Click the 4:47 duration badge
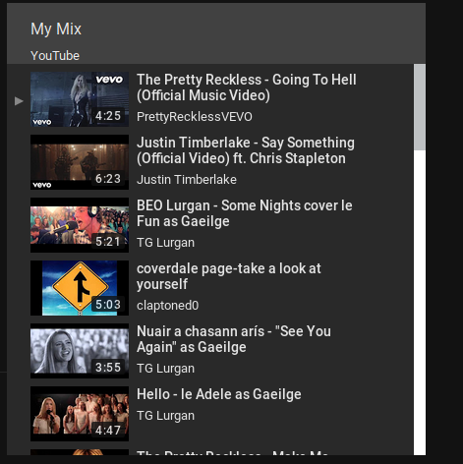Viewport: 463px width, 464px height. click(x=108, y=431)
